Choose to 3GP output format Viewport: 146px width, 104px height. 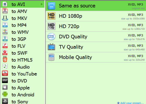point(22,39)
